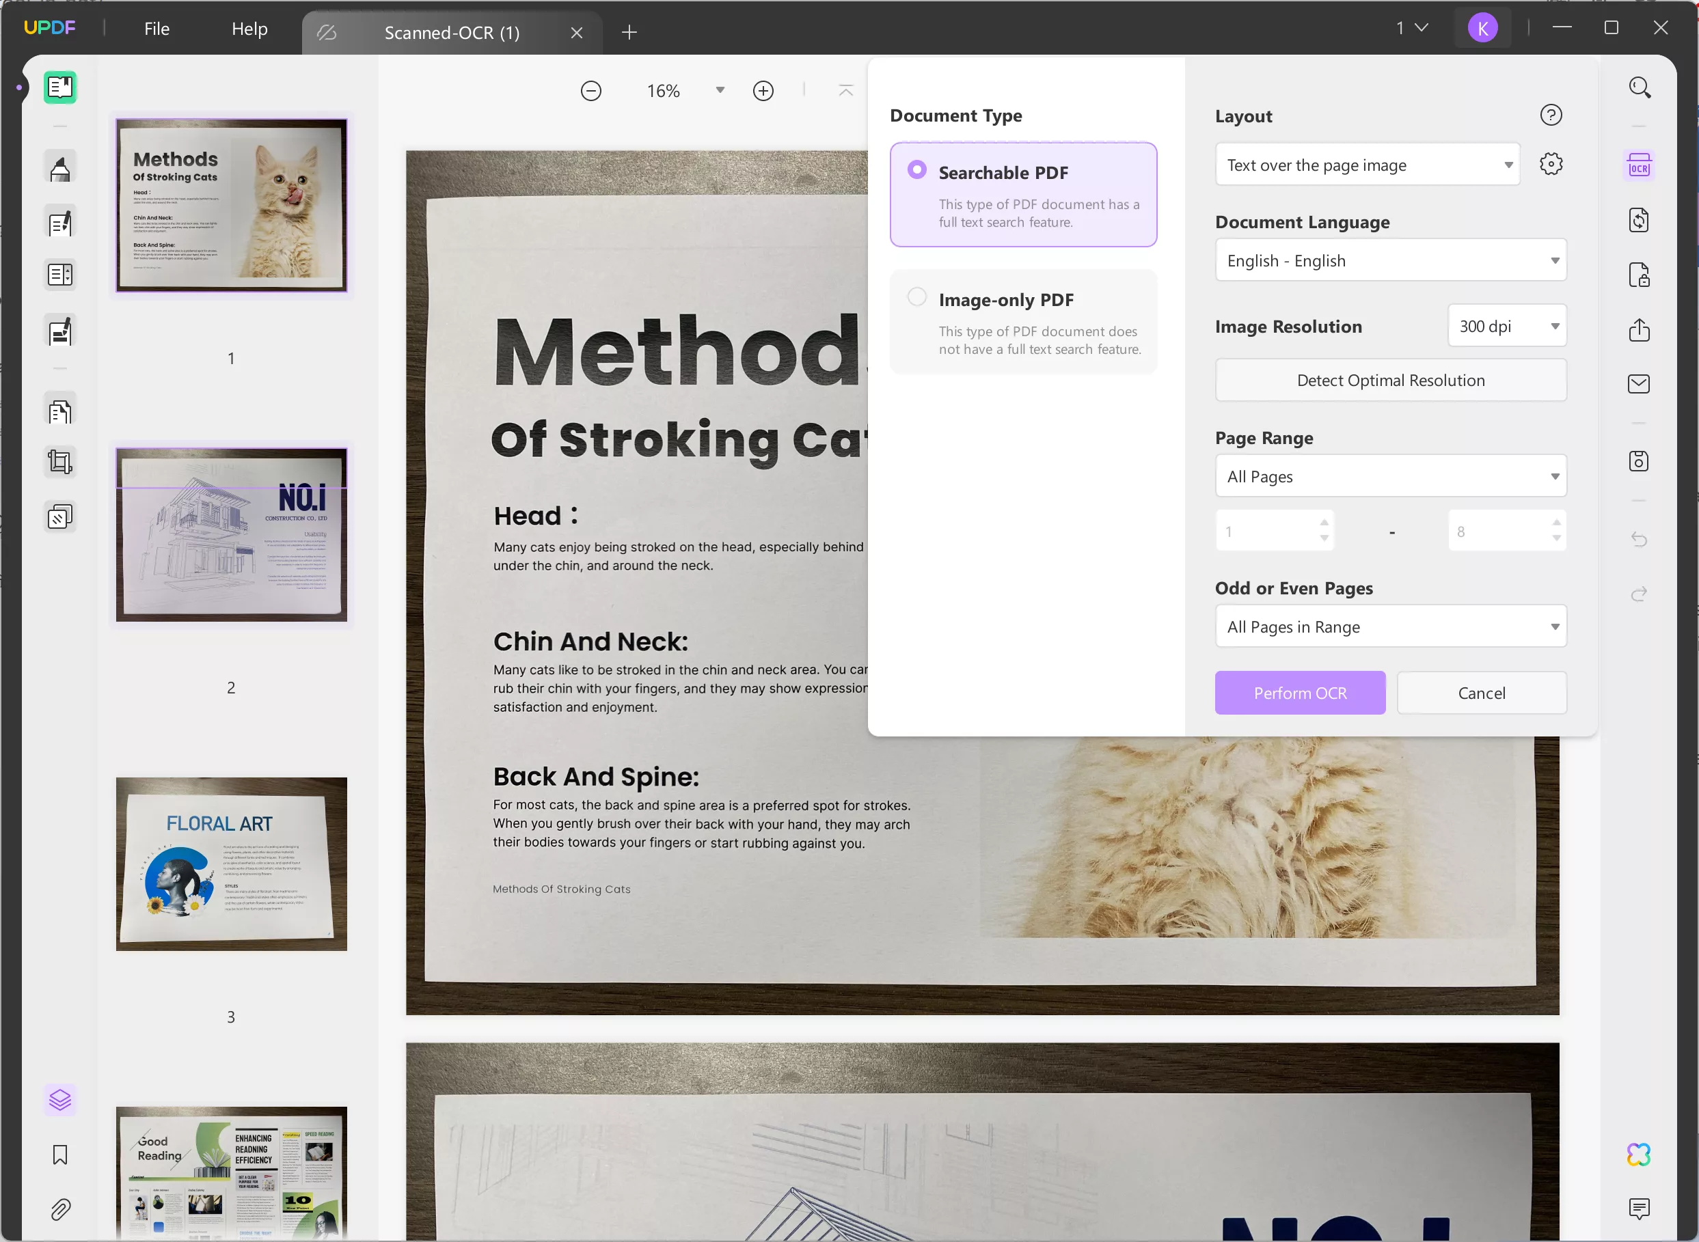Open the layout settings gear
1699x1242 pixels.
coord(1551,164)
